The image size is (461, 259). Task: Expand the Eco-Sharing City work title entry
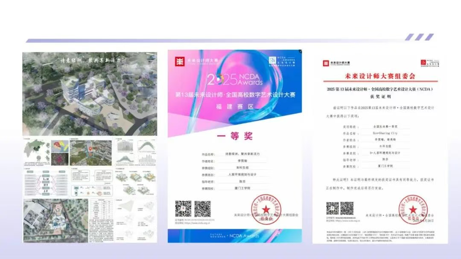[x=384, y=134]
